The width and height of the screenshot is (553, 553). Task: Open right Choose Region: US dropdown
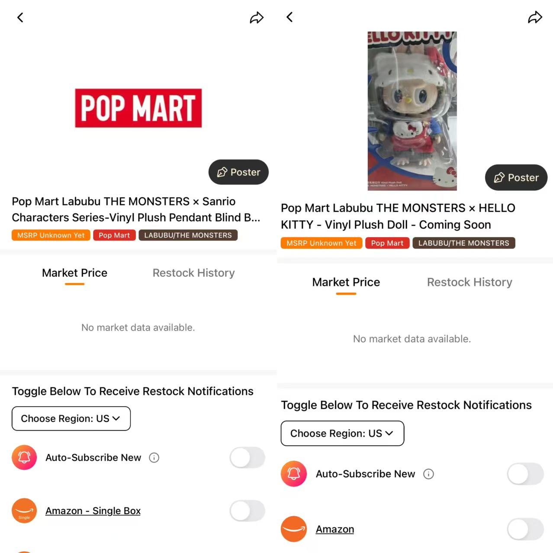342,433
